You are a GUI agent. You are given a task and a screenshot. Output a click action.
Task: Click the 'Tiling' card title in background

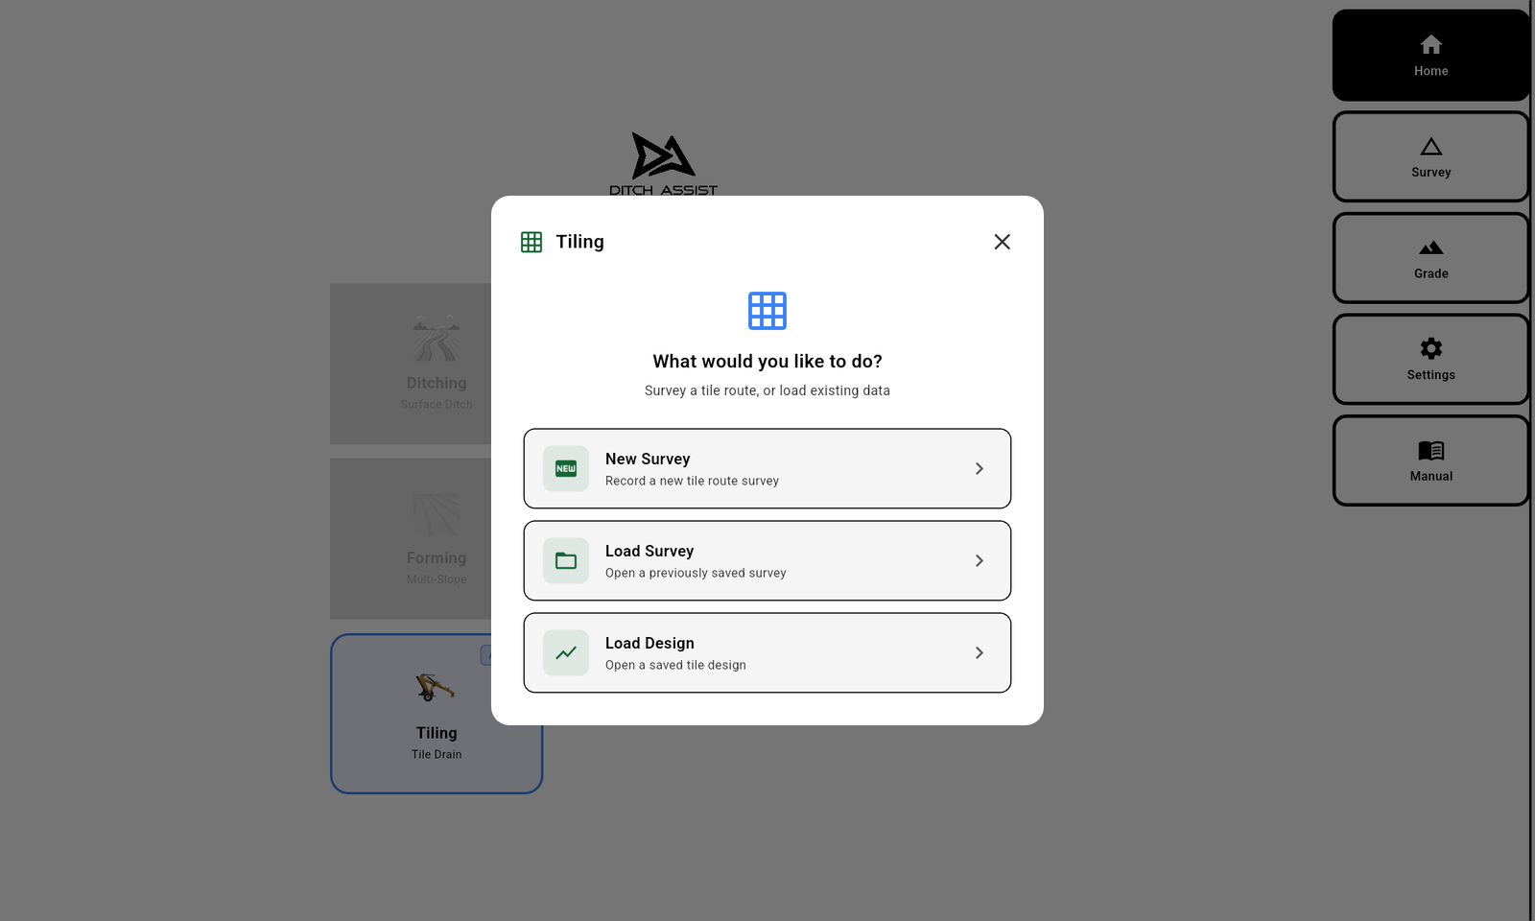[437, 733]
